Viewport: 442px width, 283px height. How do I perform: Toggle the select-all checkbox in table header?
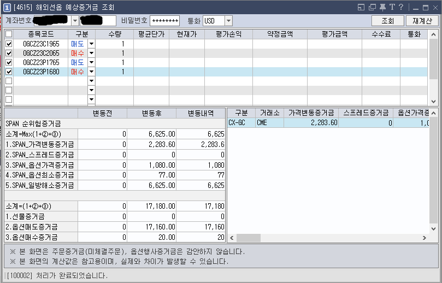tap(9, 34)
